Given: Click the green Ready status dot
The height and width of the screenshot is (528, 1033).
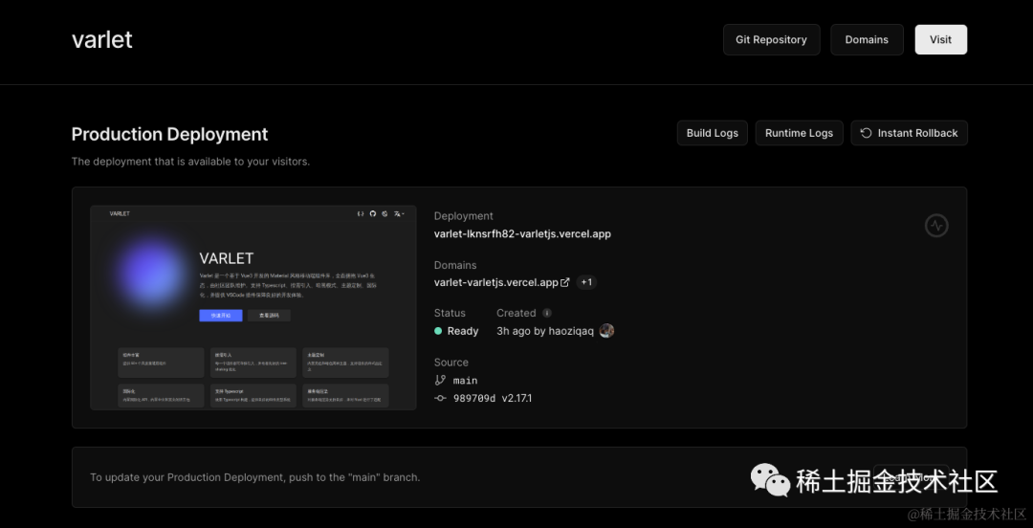Looking at the screenshot, I should point(438,331).
